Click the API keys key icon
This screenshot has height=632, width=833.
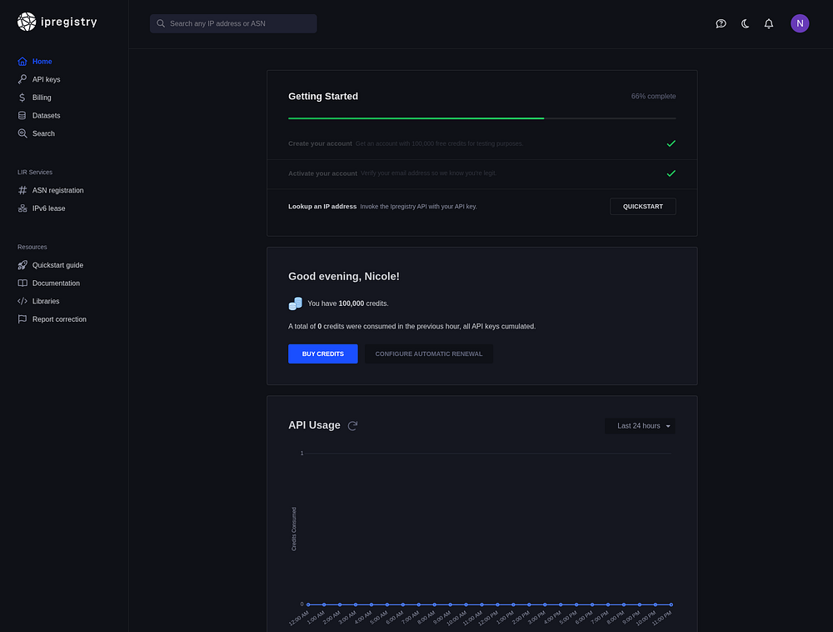pos(22,79)
